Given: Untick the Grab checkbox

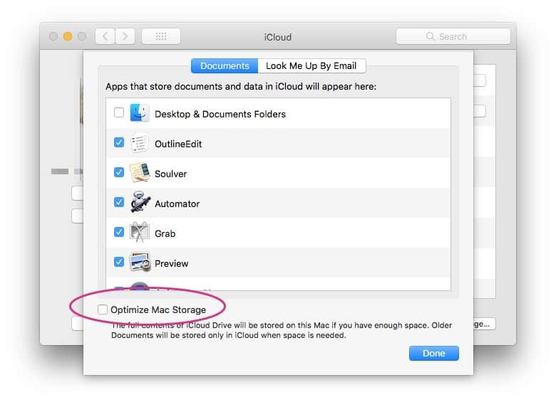Looking at the screenshot, I should 119,233.
